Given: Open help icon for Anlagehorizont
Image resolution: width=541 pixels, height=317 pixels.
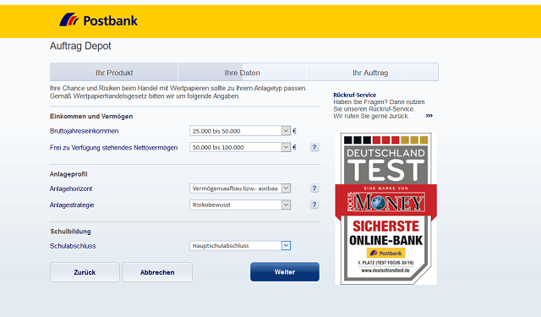Looking at the screenshot, I should (314, 189).
